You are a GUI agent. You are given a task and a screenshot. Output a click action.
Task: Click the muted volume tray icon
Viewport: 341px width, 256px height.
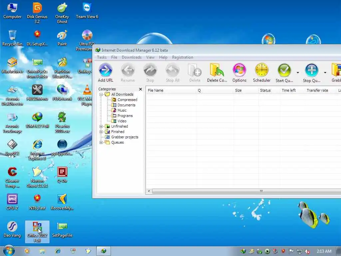click(x=307, y=251)
